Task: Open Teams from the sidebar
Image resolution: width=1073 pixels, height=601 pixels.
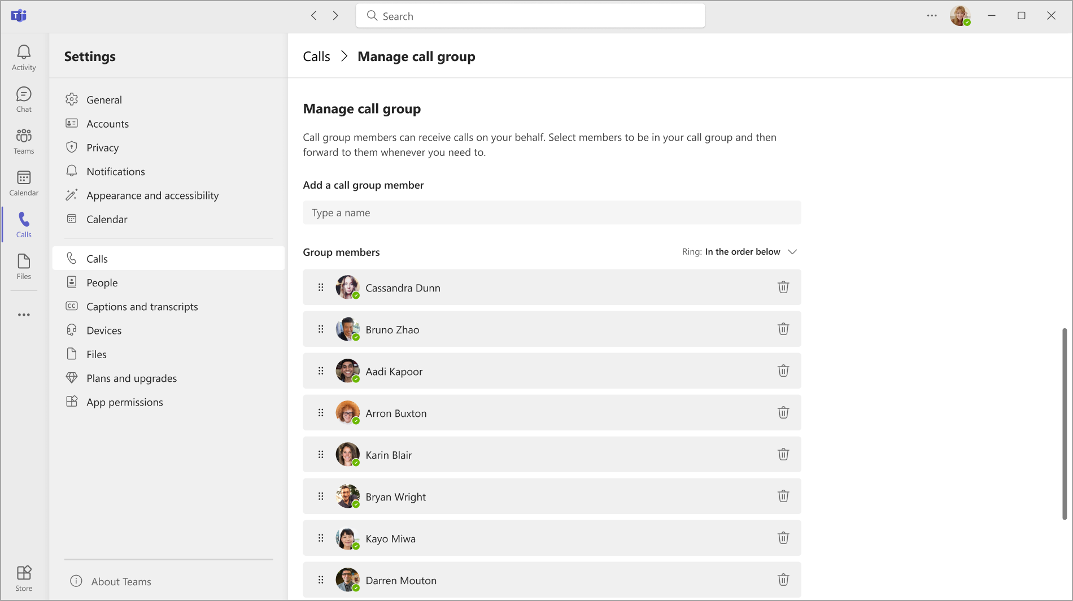Action: pos(24,141)
